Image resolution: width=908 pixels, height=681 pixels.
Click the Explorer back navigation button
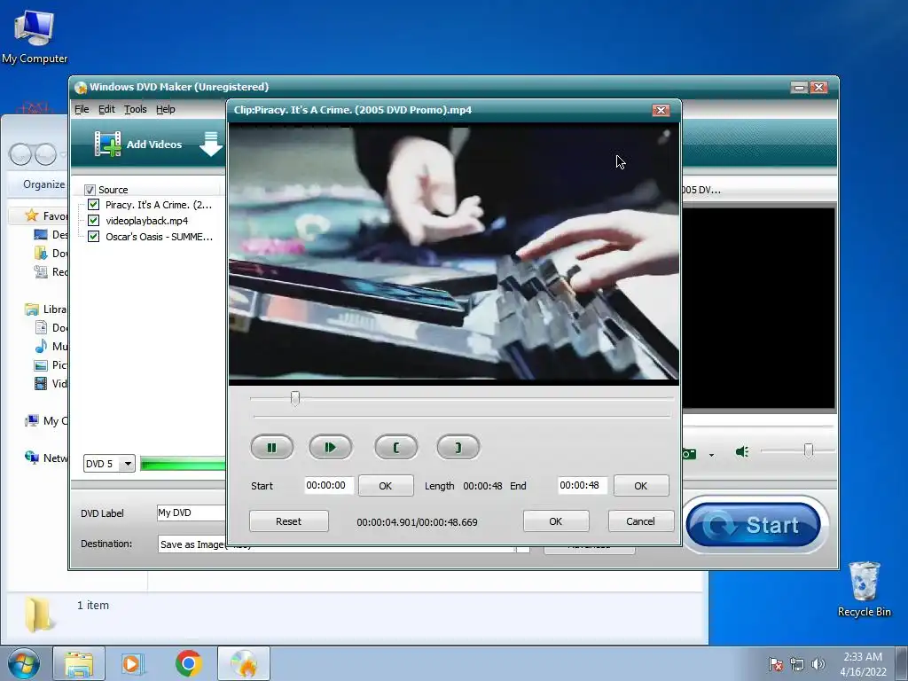[21, 154]
